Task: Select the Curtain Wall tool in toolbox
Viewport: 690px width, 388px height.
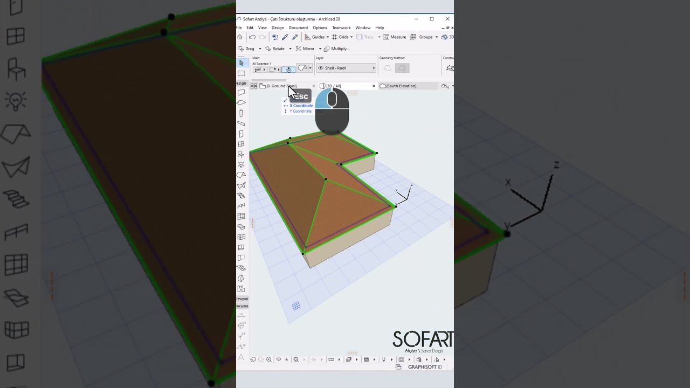Action: point(241,216)
